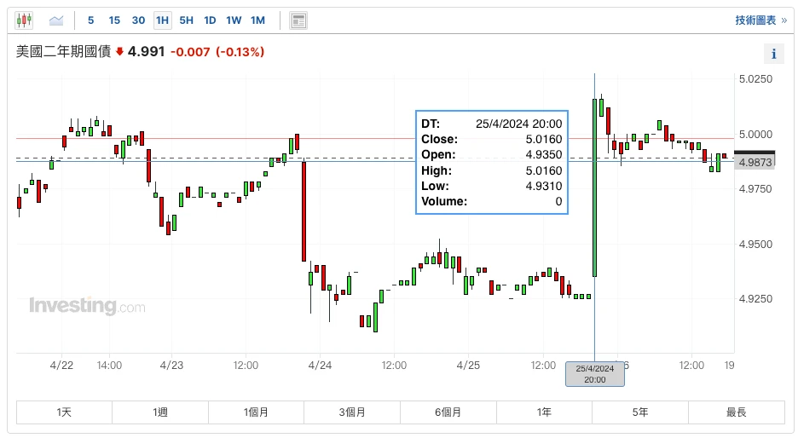The image size is (798, 438).
Task: Click the red down arrow beside the price
Action: pos(120,52)
